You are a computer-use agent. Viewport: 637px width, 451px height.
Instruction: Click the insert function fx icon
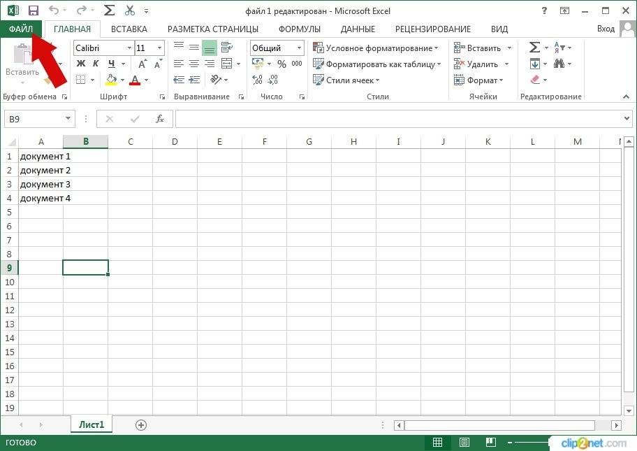(159, 119)
